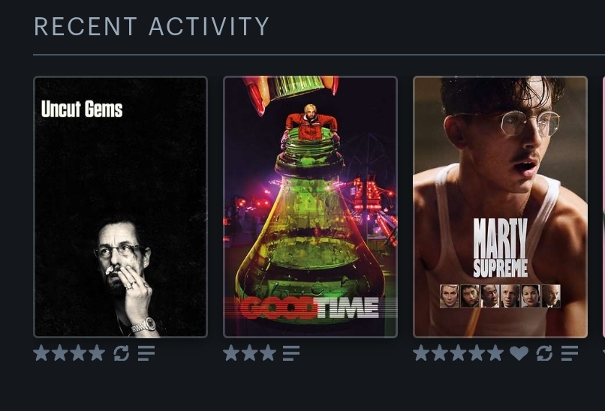Click the heart icon under Marty Supreme
605x411 pixels.
(519, 353)
